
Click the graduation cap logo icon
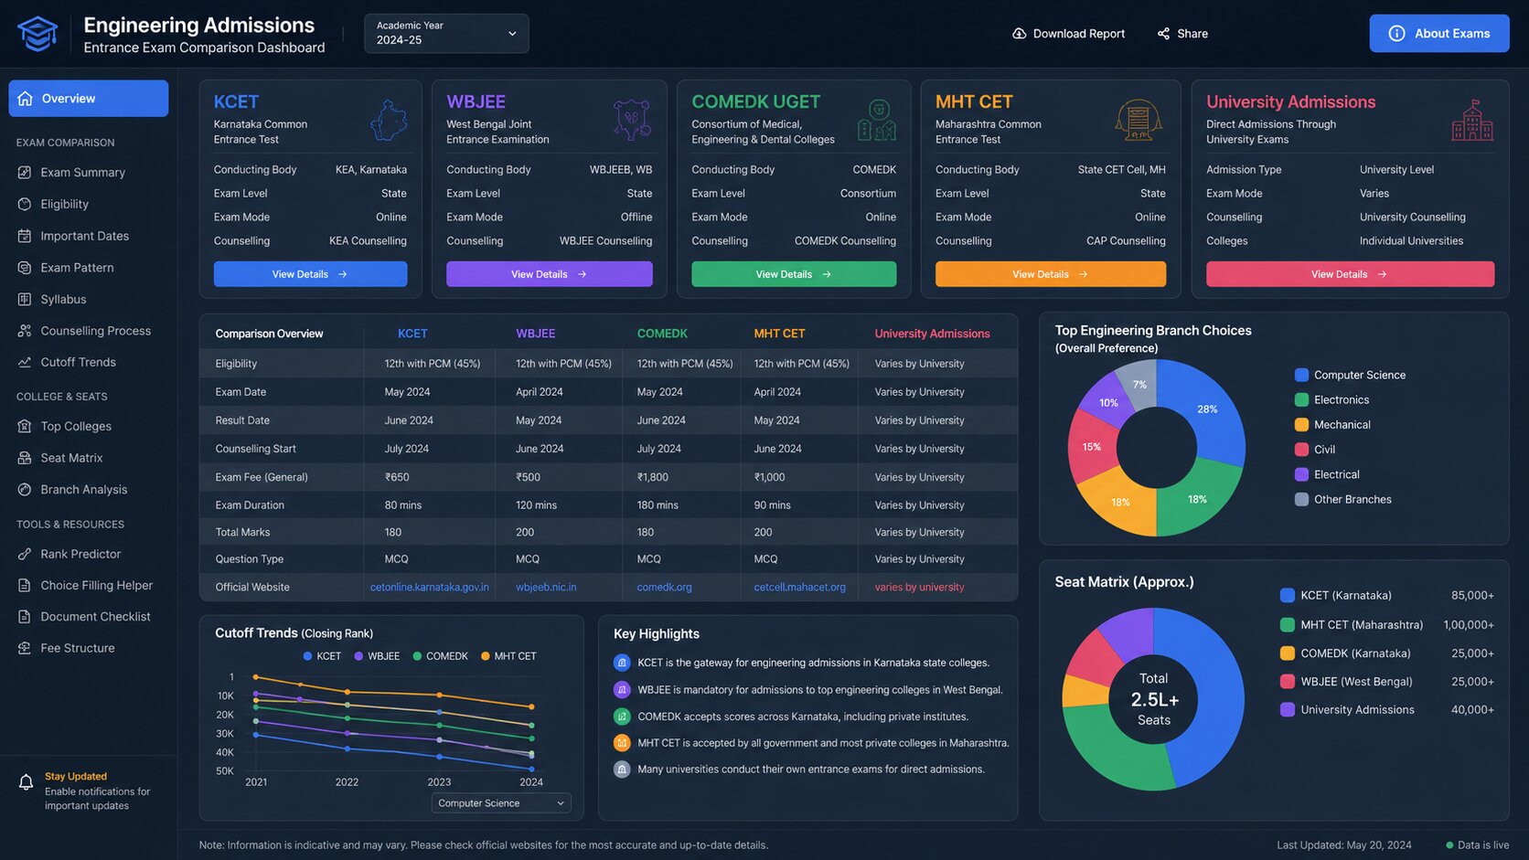click(37, 34)
